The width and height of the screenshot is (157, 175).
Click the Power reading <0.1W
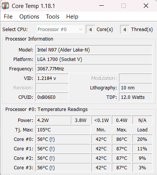tap(101, 120)
